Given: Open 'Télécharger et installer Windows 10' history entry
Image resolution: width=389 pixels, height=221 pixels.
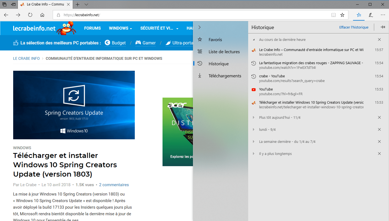Looking at the screenshot, I should click(x=318, y=105).
